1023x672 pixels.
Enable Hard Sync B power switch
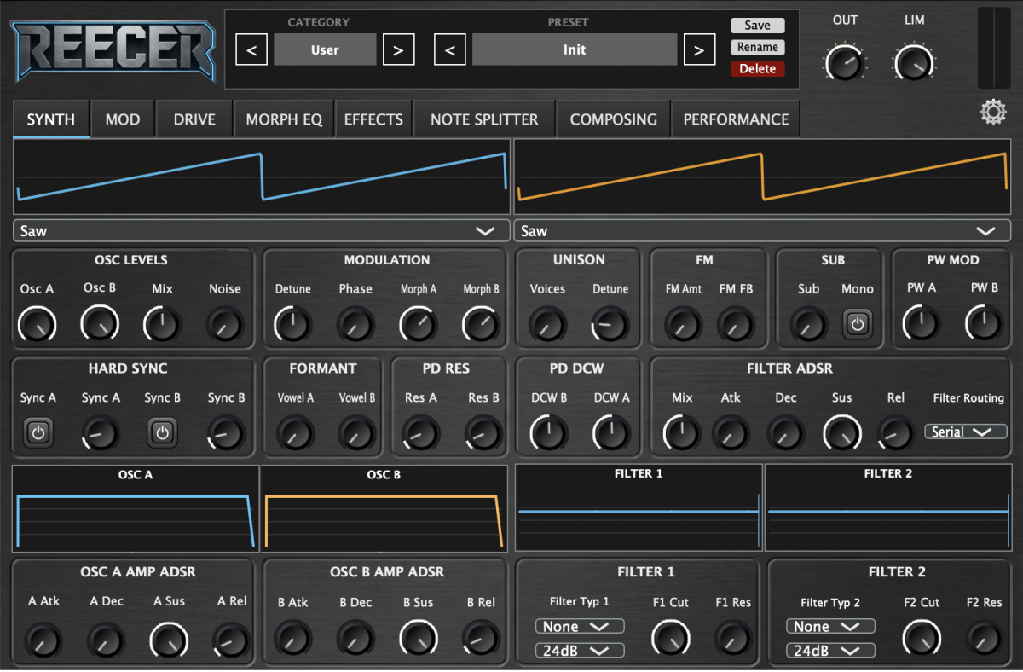(162, 432)
